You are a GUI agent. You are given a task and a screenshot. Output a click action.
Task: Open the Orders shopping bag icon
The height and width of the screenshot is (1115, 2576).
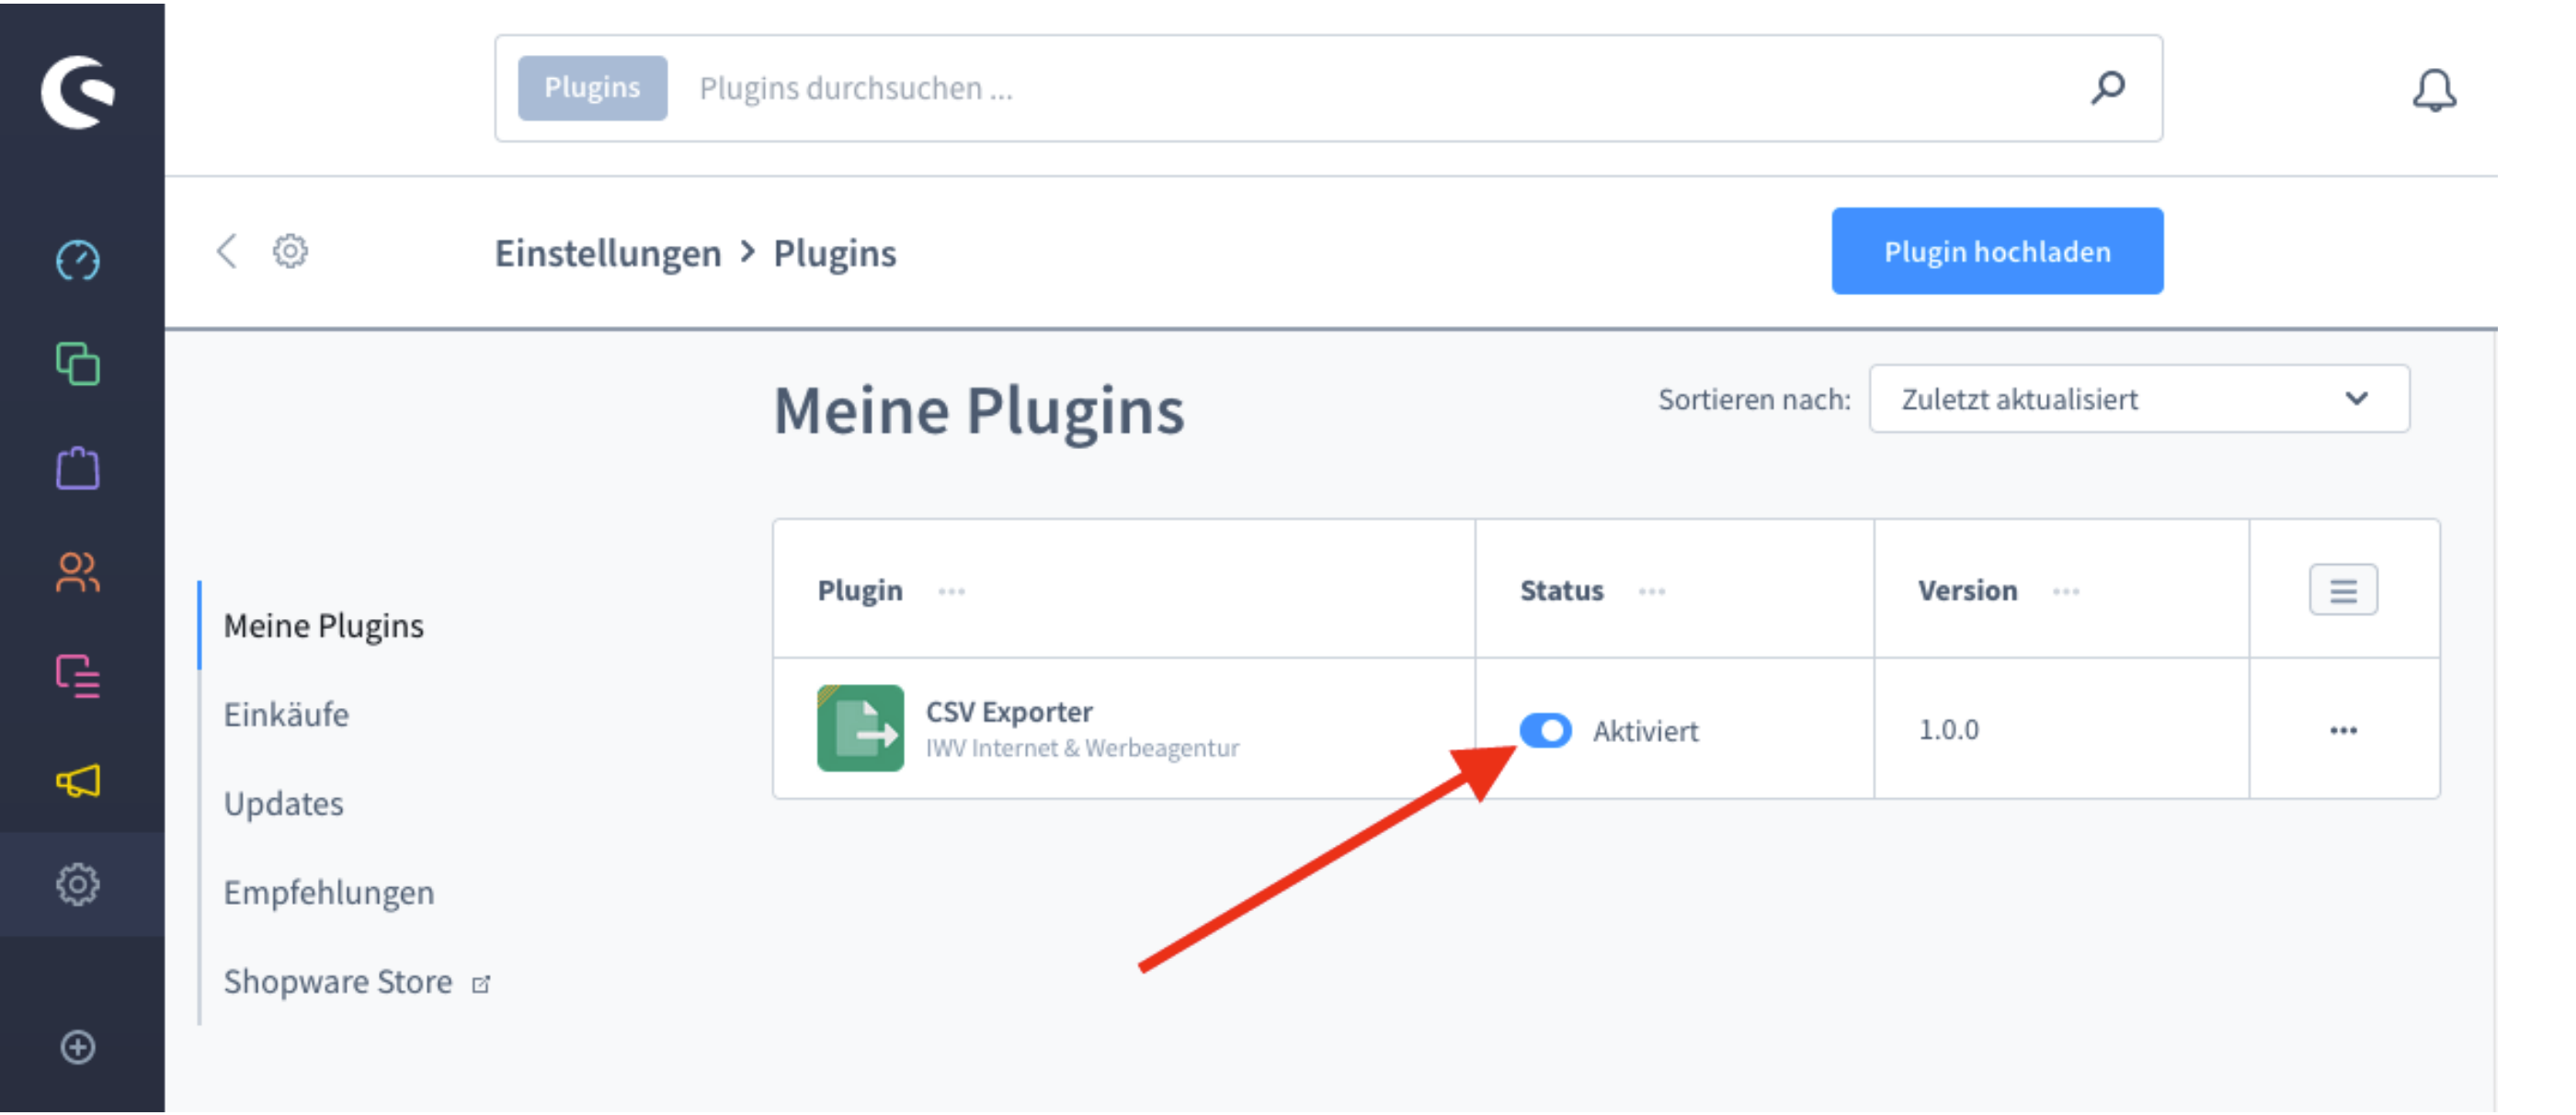coord(78,468)
